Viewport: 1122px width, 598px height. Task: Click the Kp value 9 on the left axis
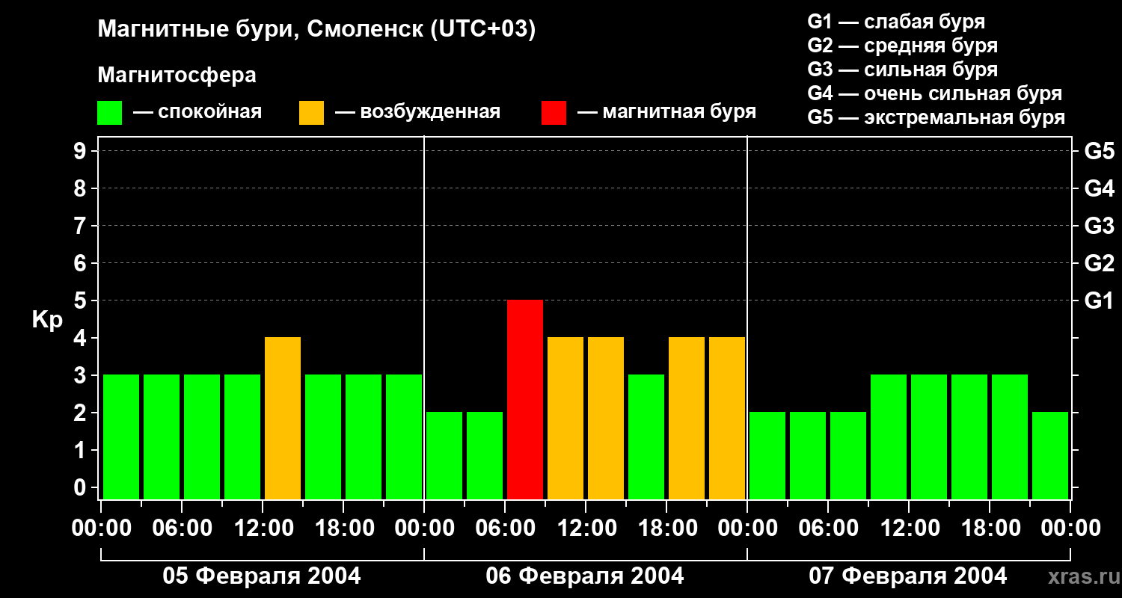[x=82, y=151]
